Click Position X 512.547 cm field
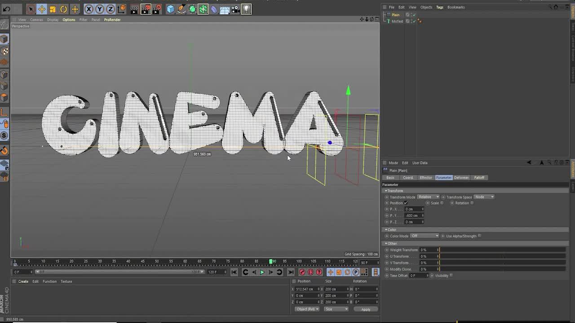 tap(307, 289)
